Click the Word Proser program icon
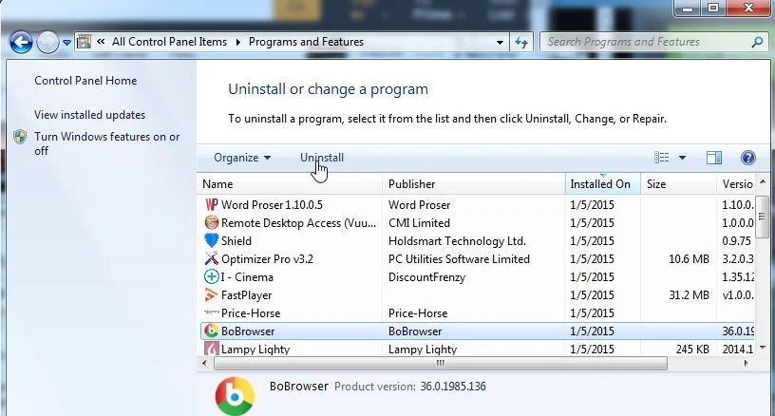 click(212, 204)
